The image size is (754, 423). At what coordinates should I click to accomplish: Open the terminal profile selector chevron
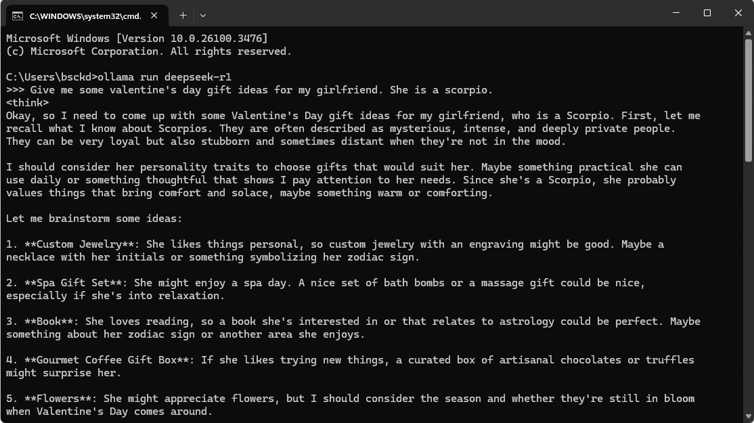click(x=202, y=14)
